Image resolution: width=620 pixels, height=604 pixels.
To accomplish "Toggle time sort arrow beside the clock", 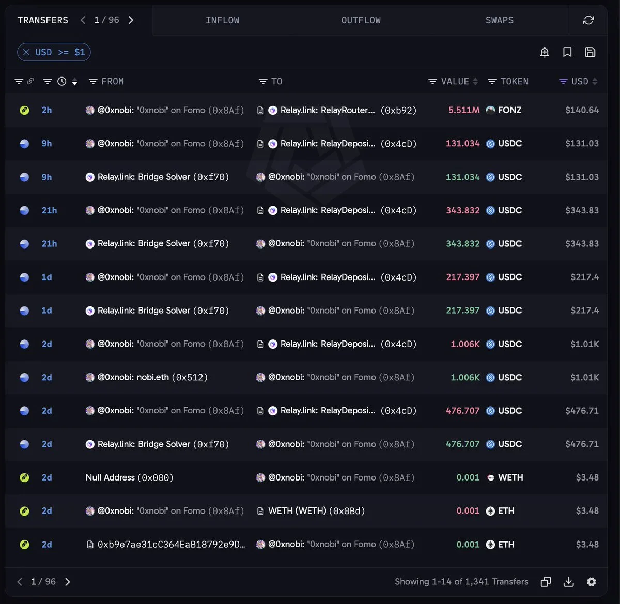I will [74, 82].
